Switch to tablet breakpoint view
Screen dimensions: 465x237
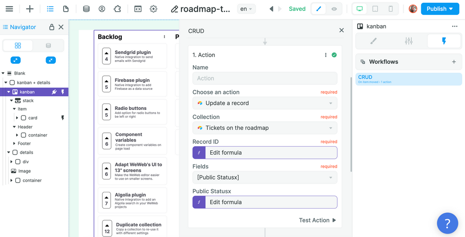375,9
